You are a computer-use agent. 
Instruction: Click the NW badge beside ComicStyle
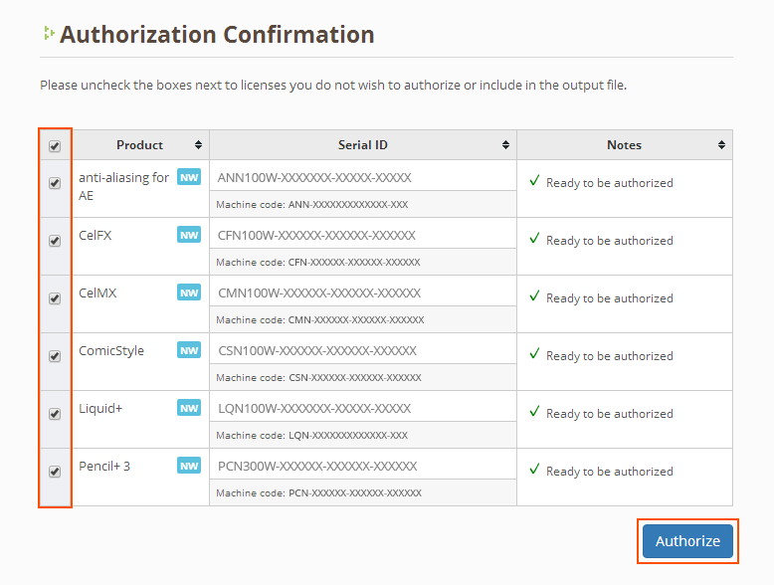click(188, 350)
